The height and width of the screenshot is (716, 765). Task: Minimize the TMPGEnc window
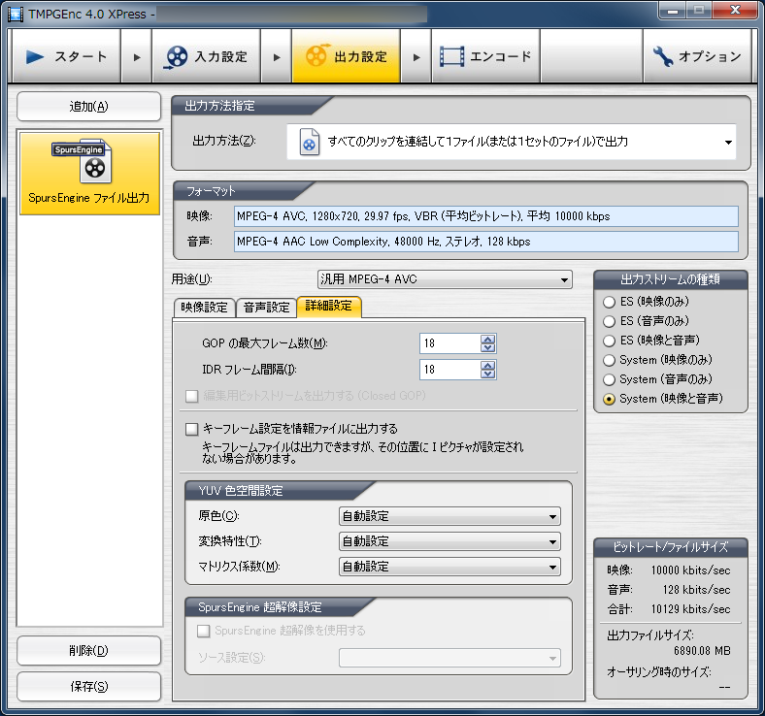tap(673, 11)
